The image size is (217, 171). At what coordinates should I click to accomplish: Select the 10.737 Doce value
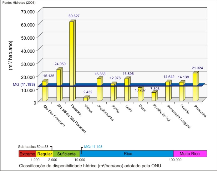[x=140, y=90]
